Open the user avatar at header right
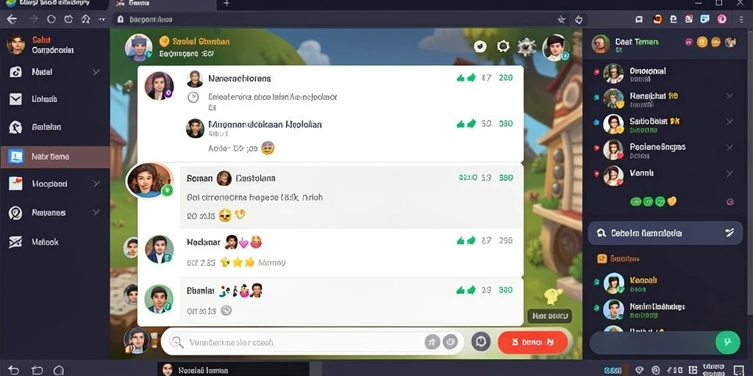 pos(555,48)
